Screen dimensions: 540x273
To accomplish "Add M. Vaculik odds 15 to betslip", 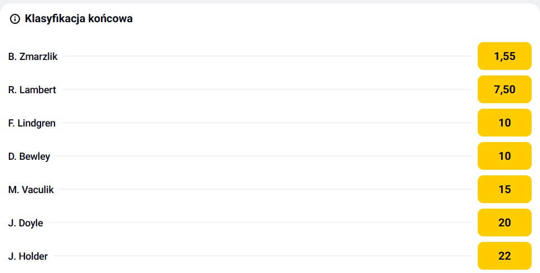I will pos(504,189).
